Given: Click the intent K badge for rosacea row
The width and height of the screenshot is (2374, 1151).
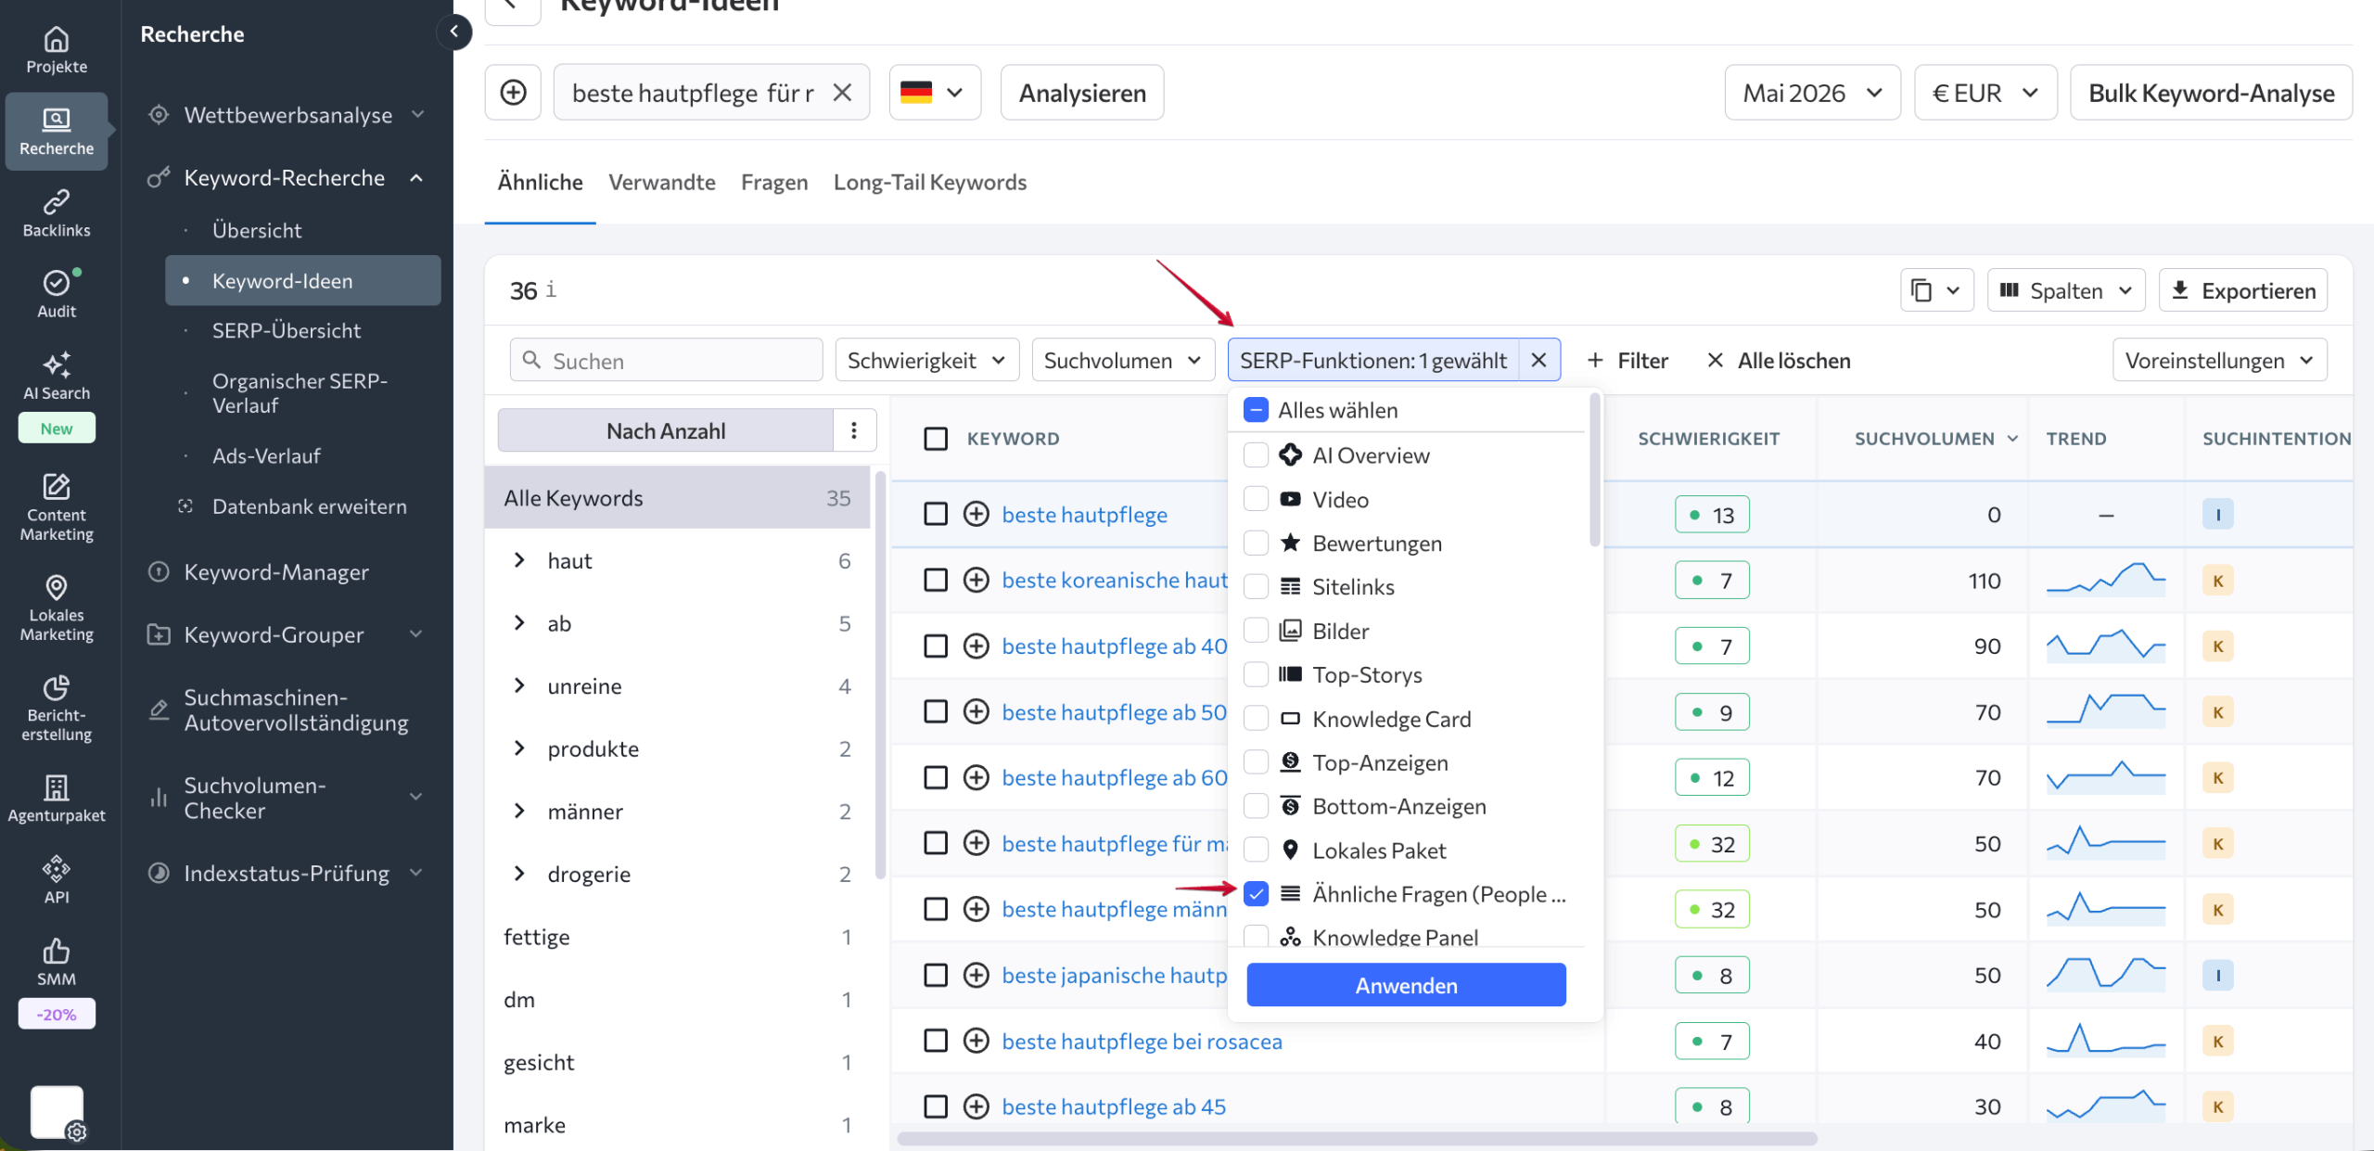Looking at the screenshot, I should [2217, 1041].
